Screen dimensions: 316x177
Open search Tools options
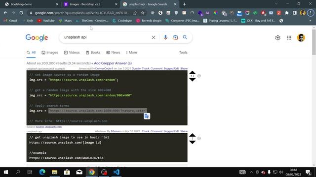click(183, 53)
